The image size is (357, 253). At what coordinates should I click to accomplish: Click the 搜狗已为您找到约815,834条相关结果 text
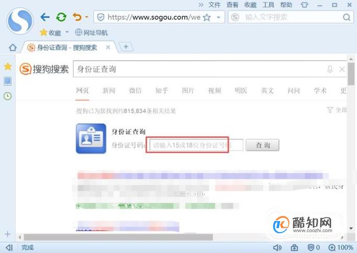tap(126, 111)
